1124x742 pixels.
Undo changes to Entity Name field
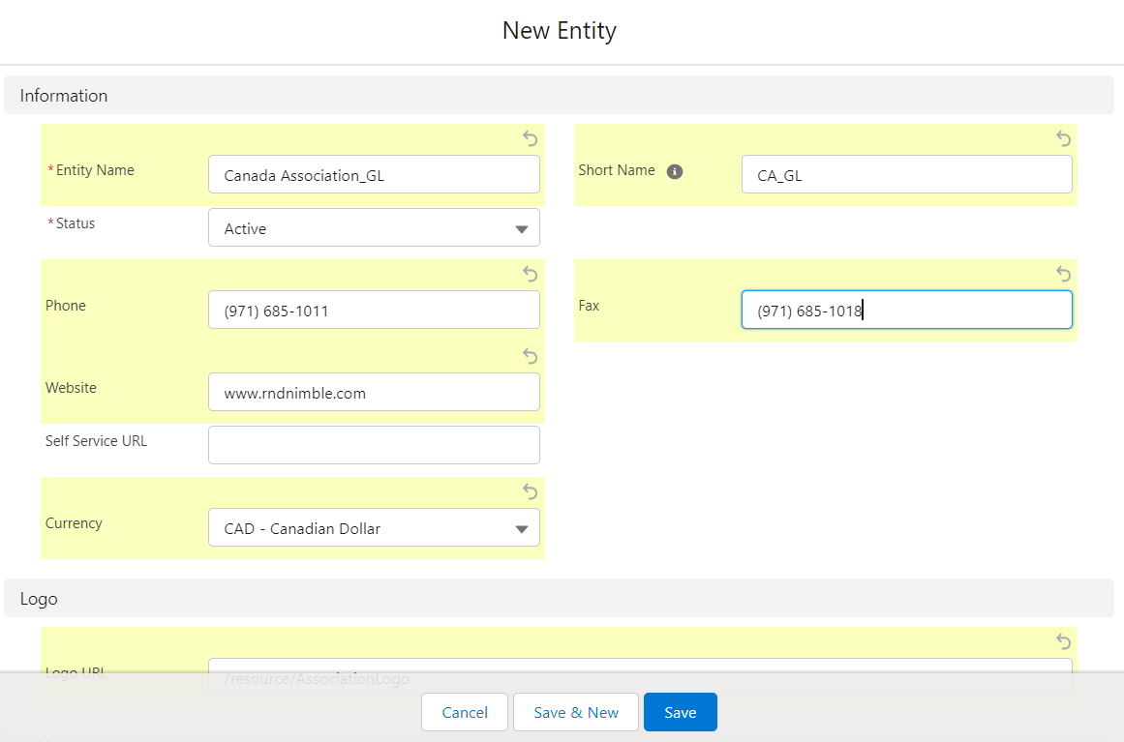tap(530, 138)
